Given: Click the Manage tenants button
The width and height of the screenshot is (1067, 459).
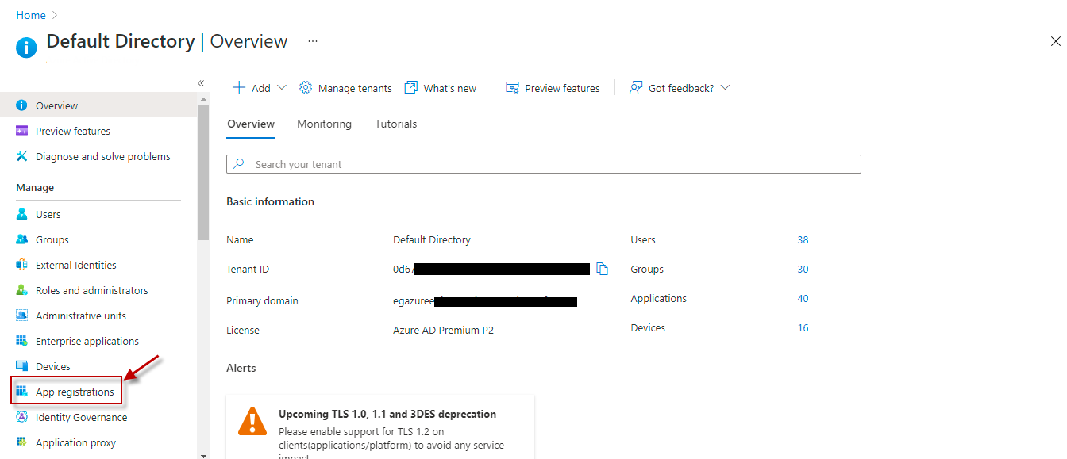Looking at the screenshot, I should [x=345, y=87].
